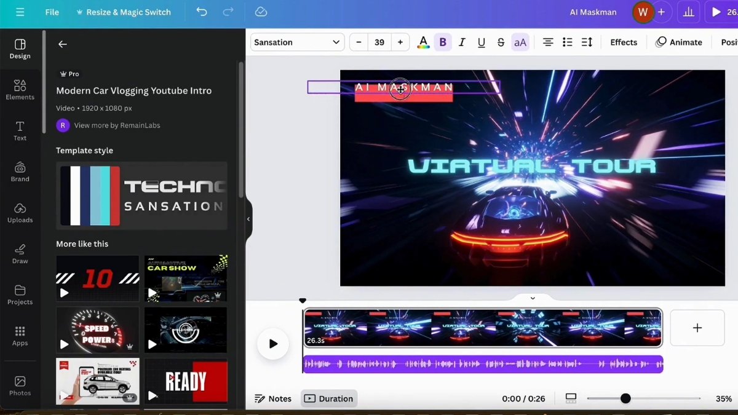Toggle underline on selected text

point(481,42)
